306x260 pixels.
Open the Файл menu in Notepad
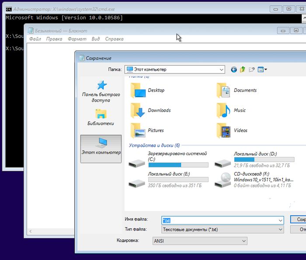[x=35, y=39]
